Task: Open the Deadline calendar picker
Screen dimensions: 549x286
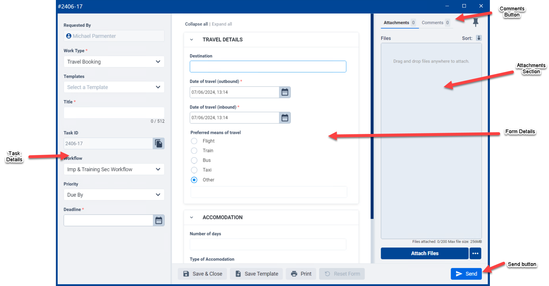Action: (x=159, y=220)
